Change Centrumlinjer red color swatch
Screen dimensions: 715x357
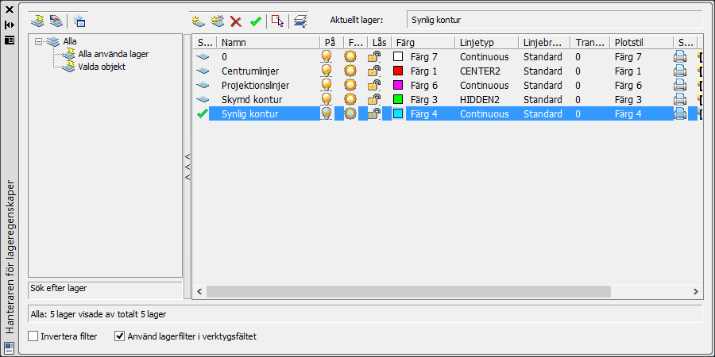[x=398, y=71]
